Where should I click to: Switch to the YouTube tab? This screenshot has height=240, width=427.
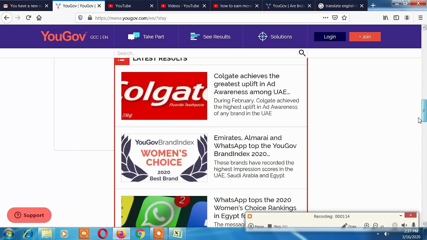pyautogui.click(x=130, y=6)
